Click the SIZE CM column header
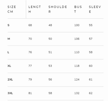Viewport: 108px width, 101px height. [12, 9]
